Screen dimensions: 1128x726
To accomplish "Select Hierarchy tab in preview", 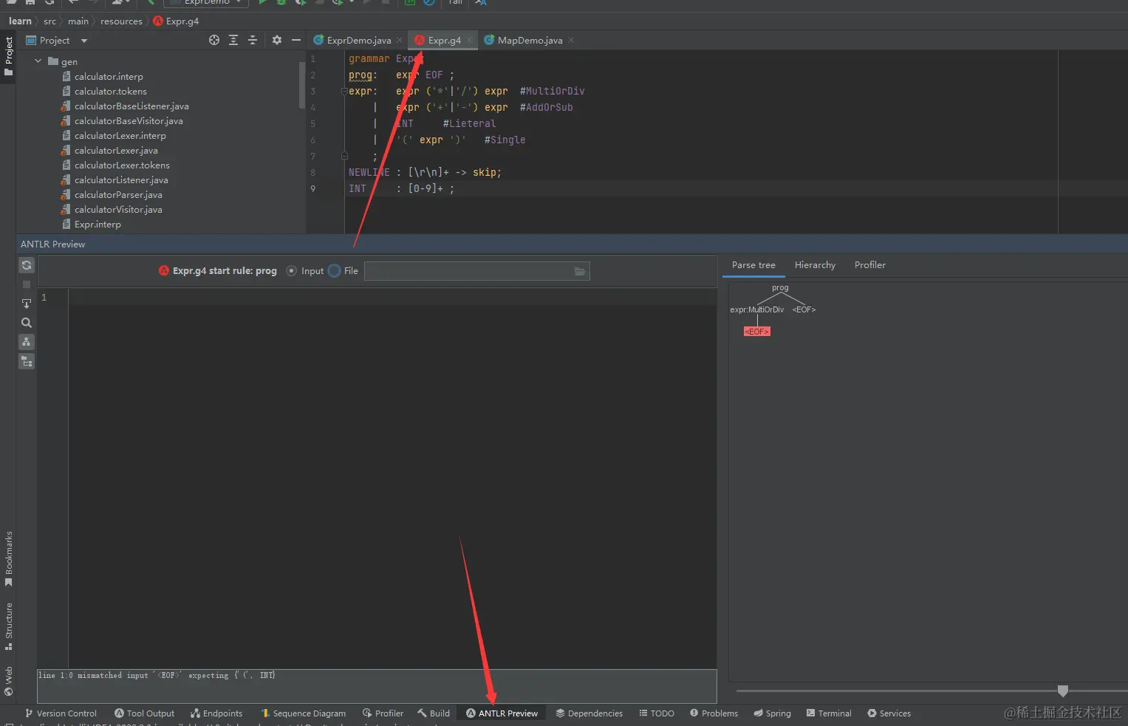I will pos(815,265).
